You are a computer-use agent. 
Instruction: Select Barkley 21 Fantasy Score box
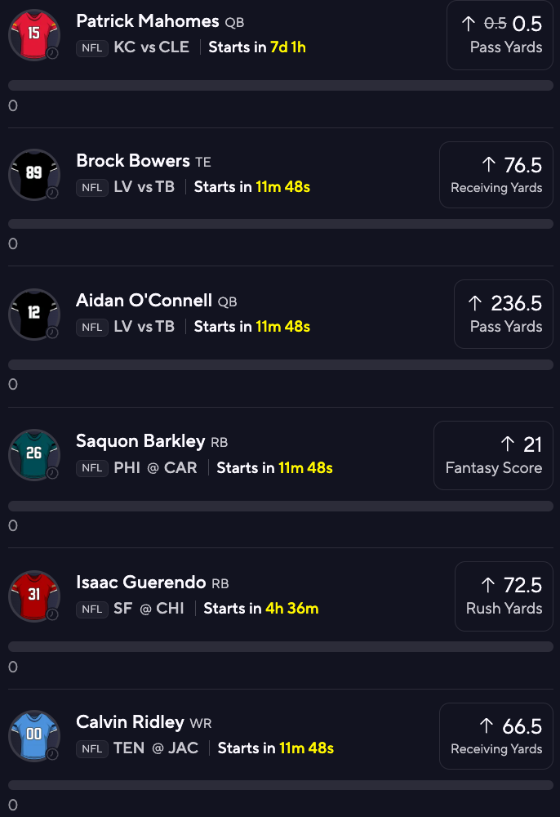click(x=493, y=455)
